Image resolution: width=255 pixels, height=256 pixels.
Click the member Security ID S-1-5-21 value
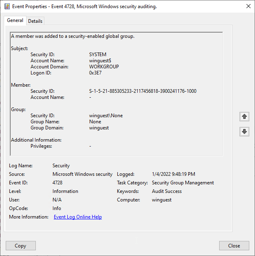point(143,91)
